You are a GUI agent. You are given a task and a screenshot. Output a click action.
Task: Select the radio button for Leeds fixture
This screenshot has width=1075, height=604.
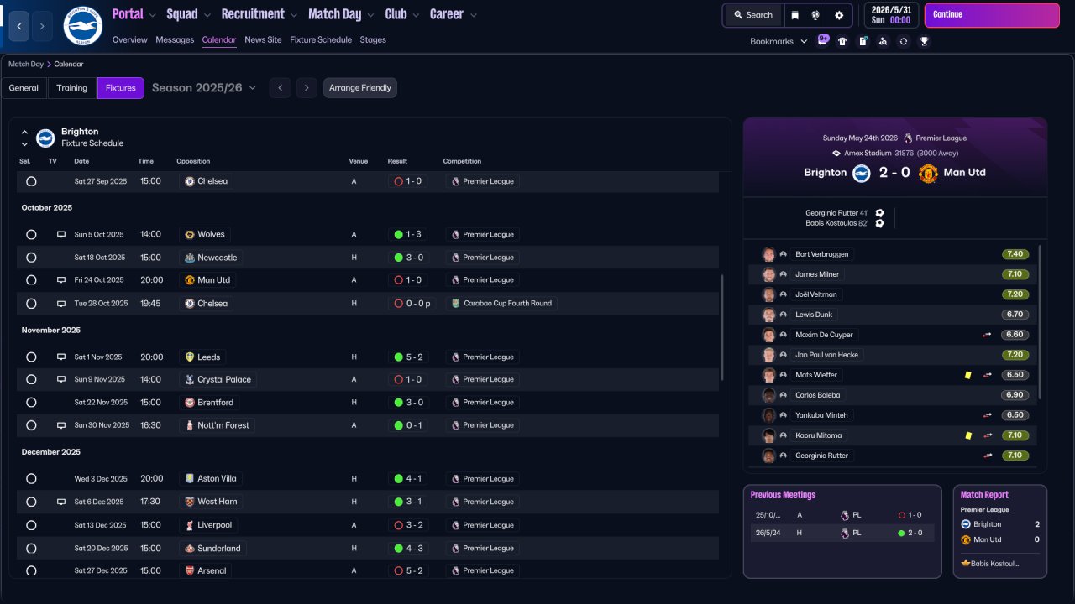pyautogui.click(x=31, y=357)
